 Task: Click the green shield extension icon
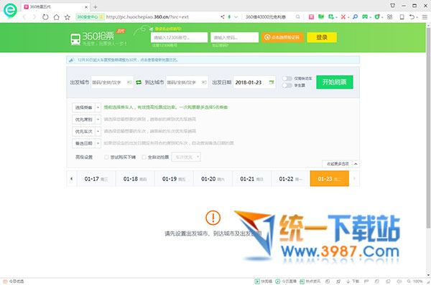click(377, 17)
